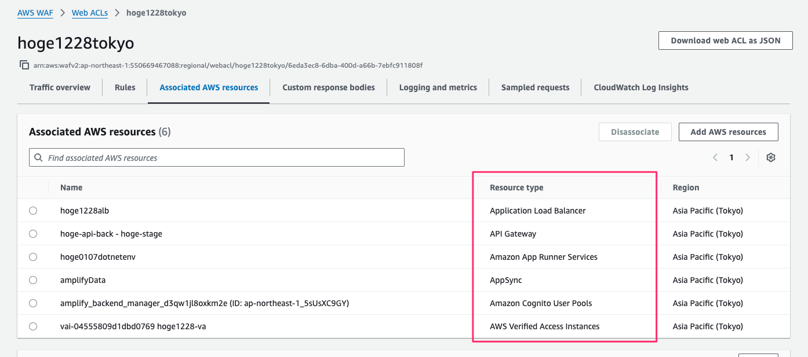
Task: Select vai-04555809d1dbd0769 hoge1228-va radio button
Action: click(x=33, y=326)
